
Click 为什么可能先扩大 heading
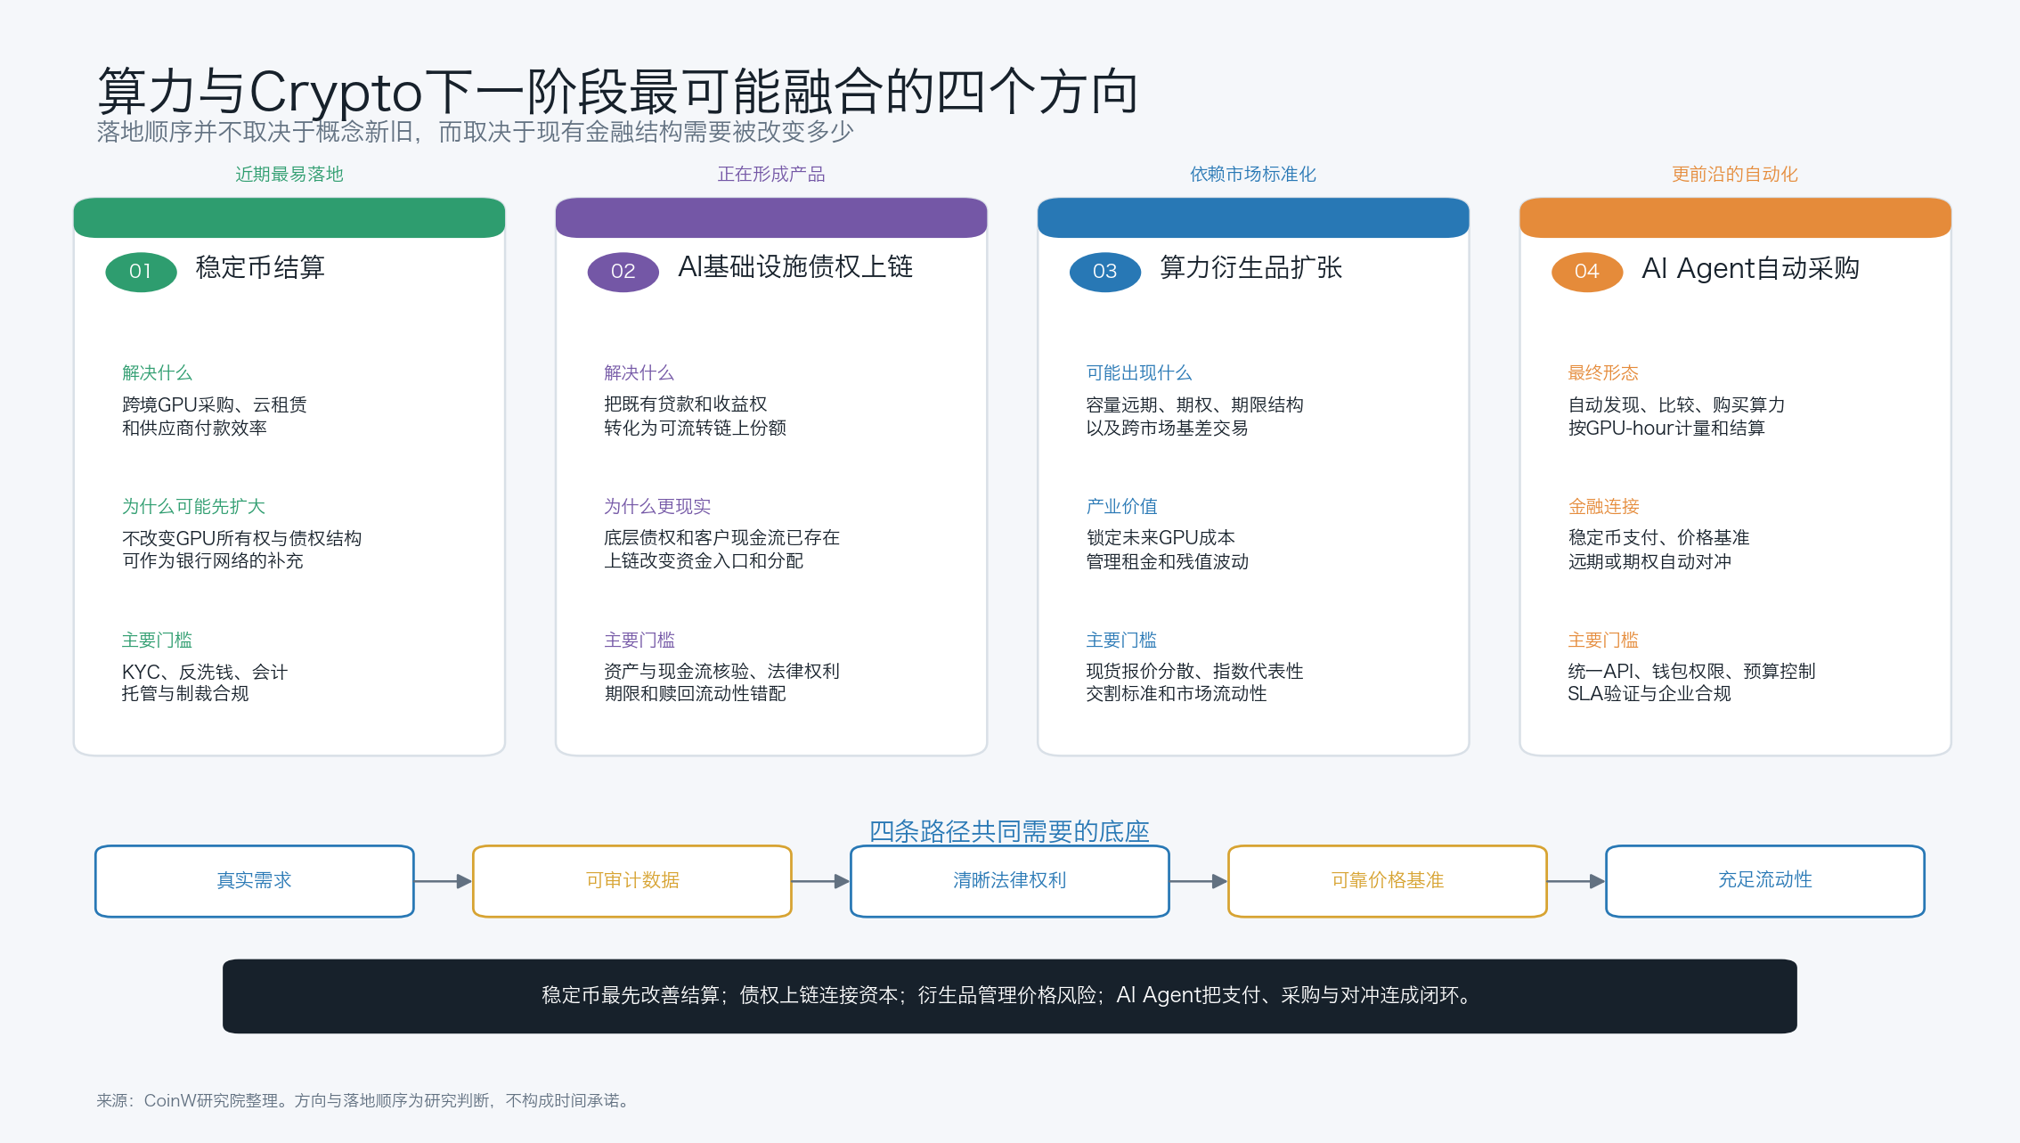pyautogui.click(x=193, y=507)
